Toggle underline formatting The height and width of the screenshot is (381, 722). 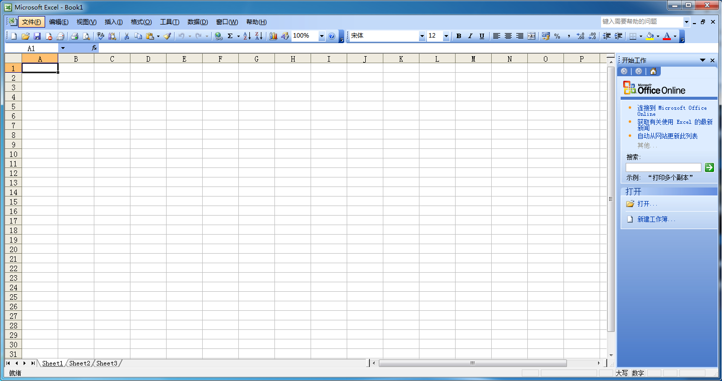[482, 36]
